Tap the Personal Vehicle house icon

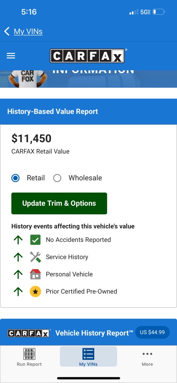[x=36, y=274]
